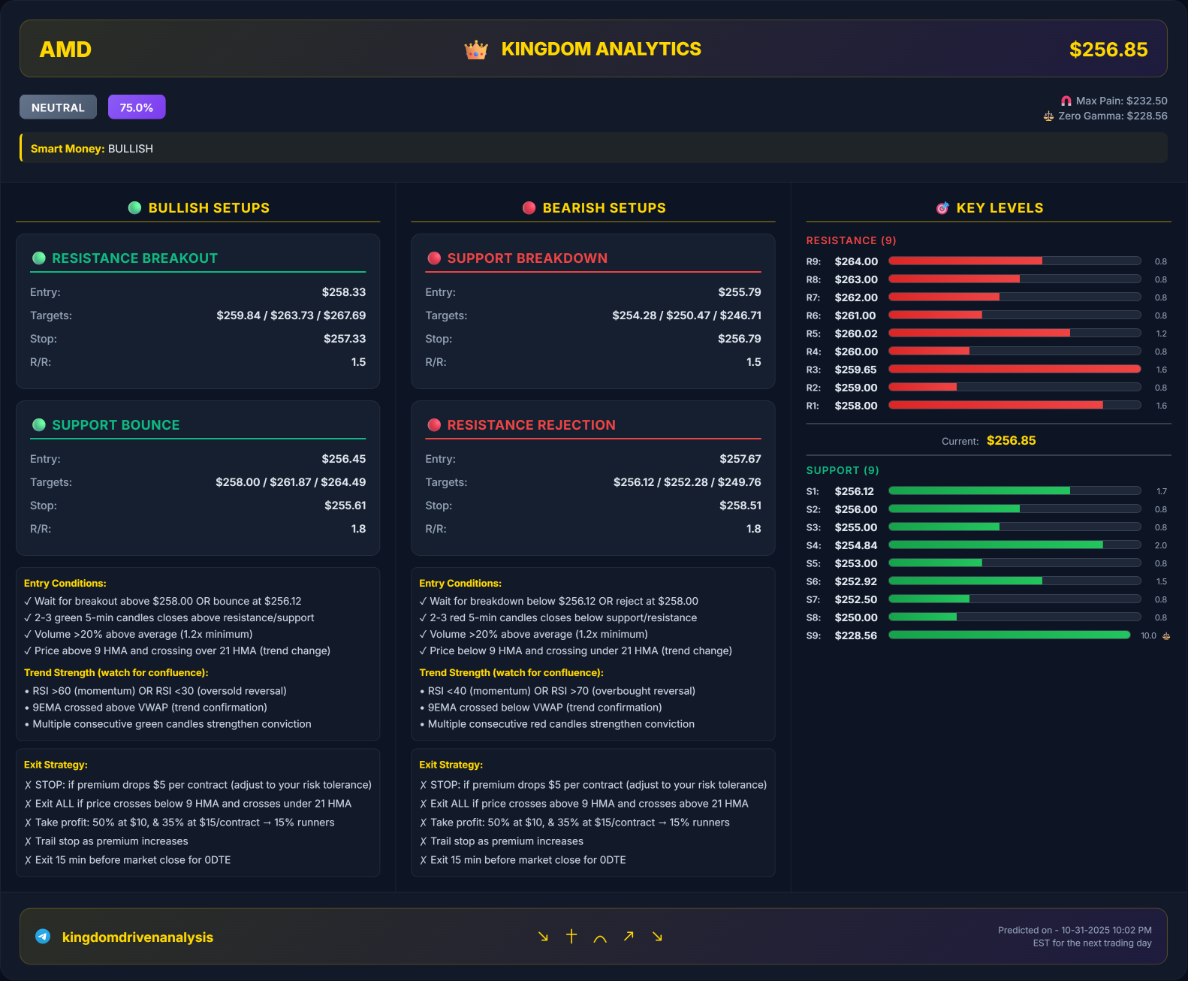
Task: Click the 75.0% confidence badge
Action: tap(137, 107)
